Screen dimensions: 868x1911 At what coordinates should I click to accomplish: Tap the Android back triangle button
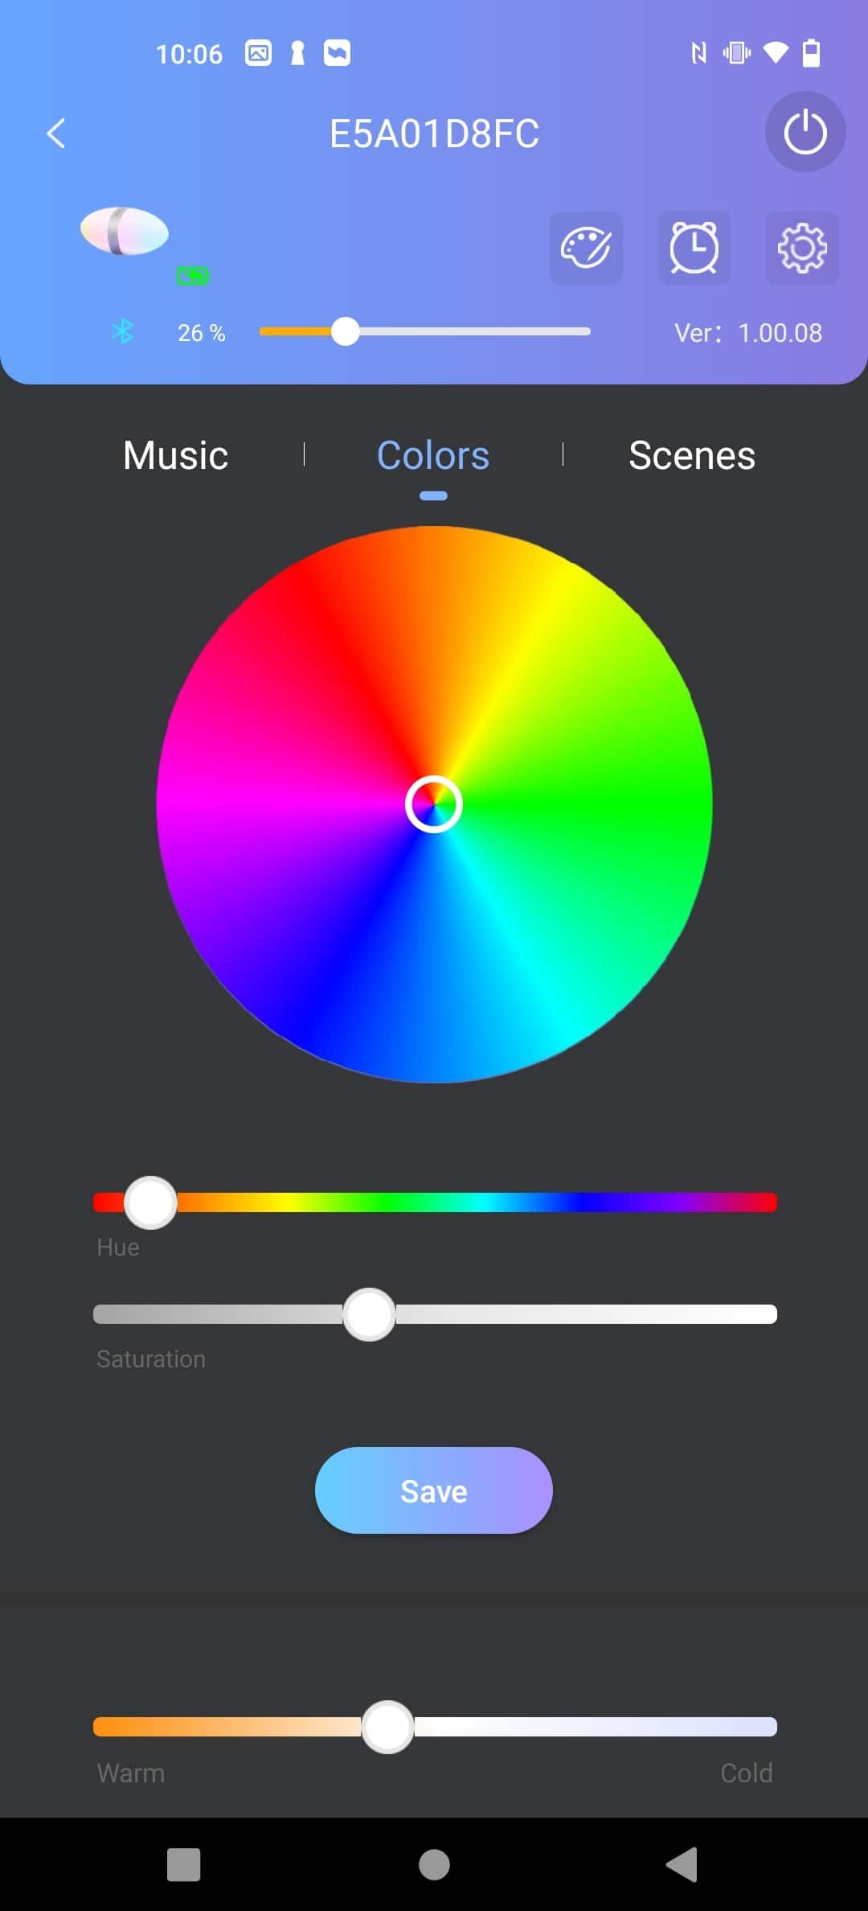click(682, 1864)
